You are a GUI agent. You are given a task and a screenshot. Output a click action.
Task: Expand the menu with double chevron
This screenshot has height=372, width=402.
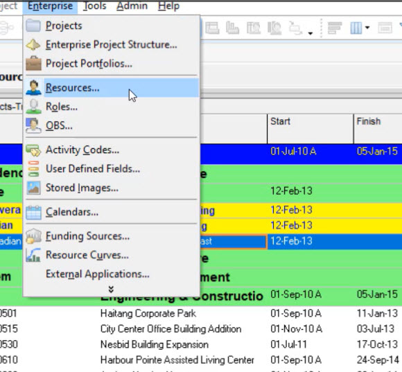(111, 290)
